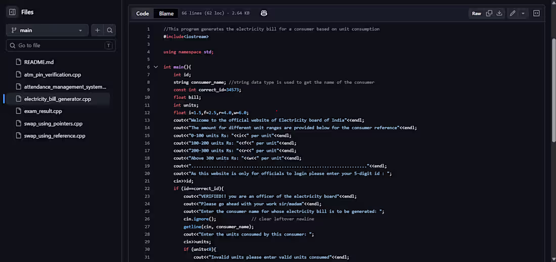Click the swap_using_reference.cpp file icon
Screen dimensions: 556x262
coord(18,136)
